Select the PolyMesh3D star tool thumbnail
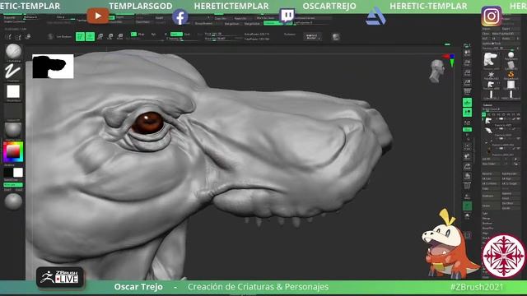 tap(491, 75)
